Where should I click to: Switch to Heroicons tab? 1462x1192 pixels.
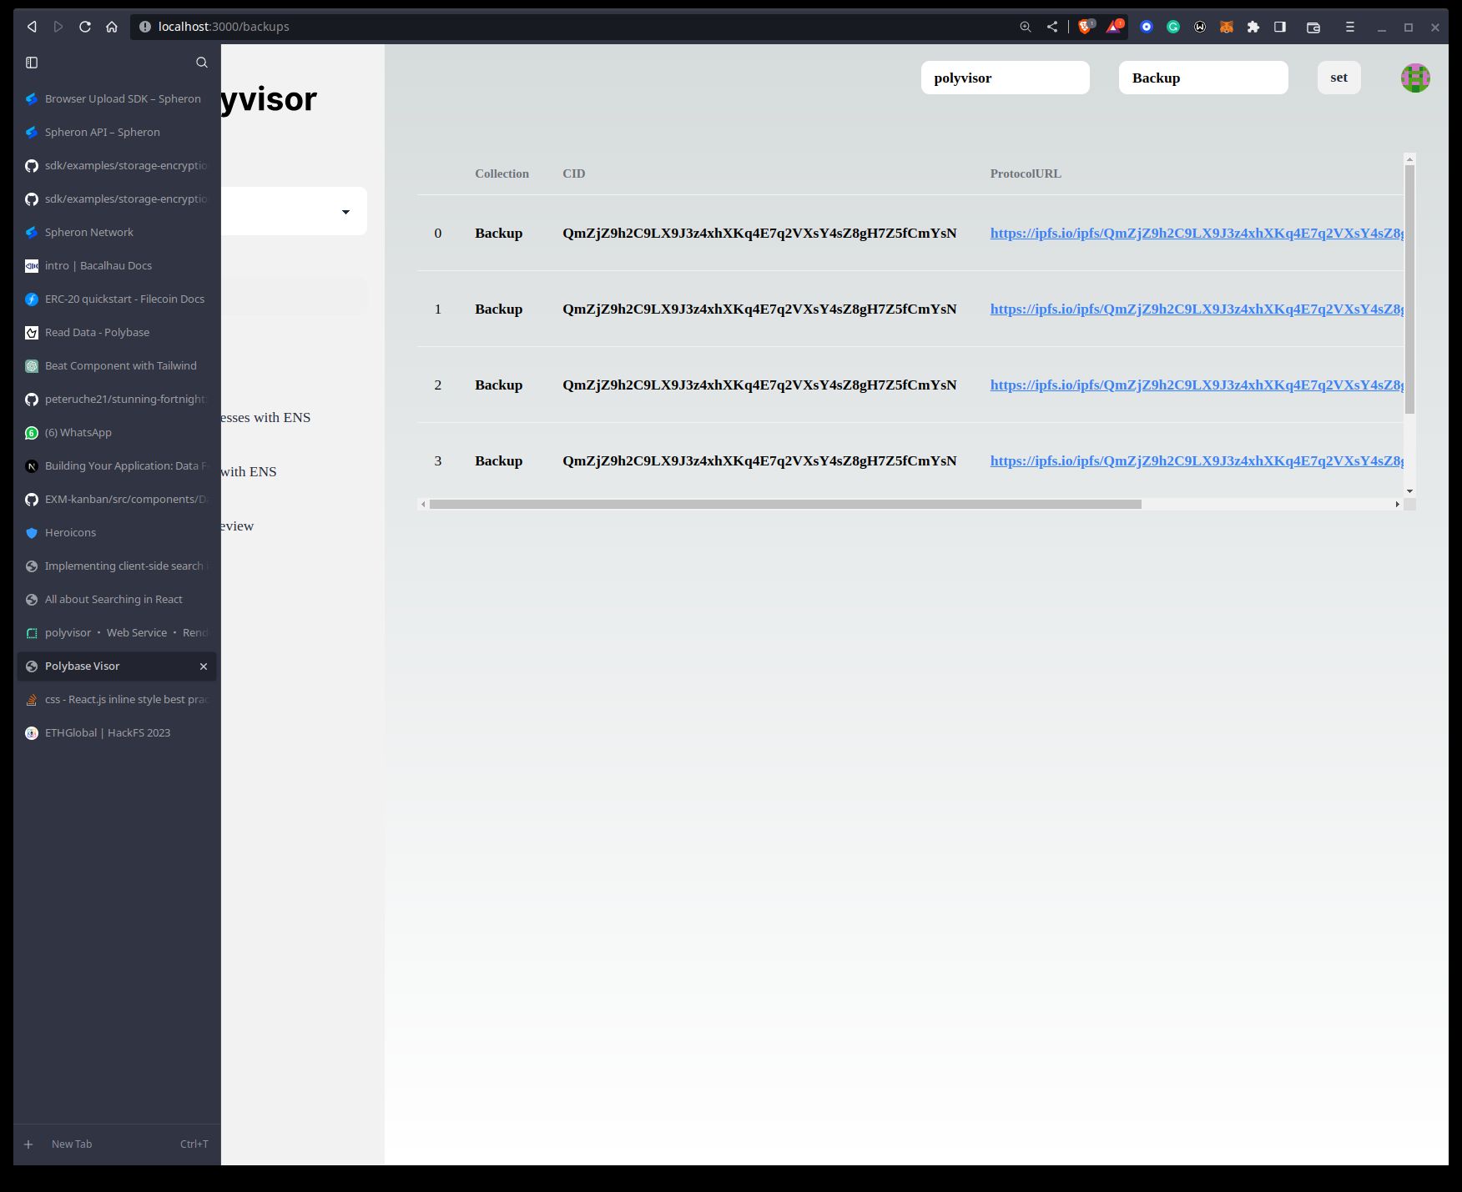(117, 532)
